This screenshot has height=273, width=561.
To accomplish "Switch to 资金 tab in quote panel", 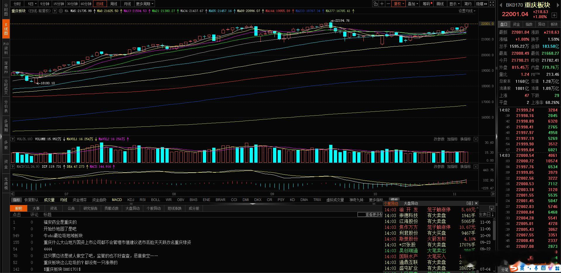I will [517, 24].
